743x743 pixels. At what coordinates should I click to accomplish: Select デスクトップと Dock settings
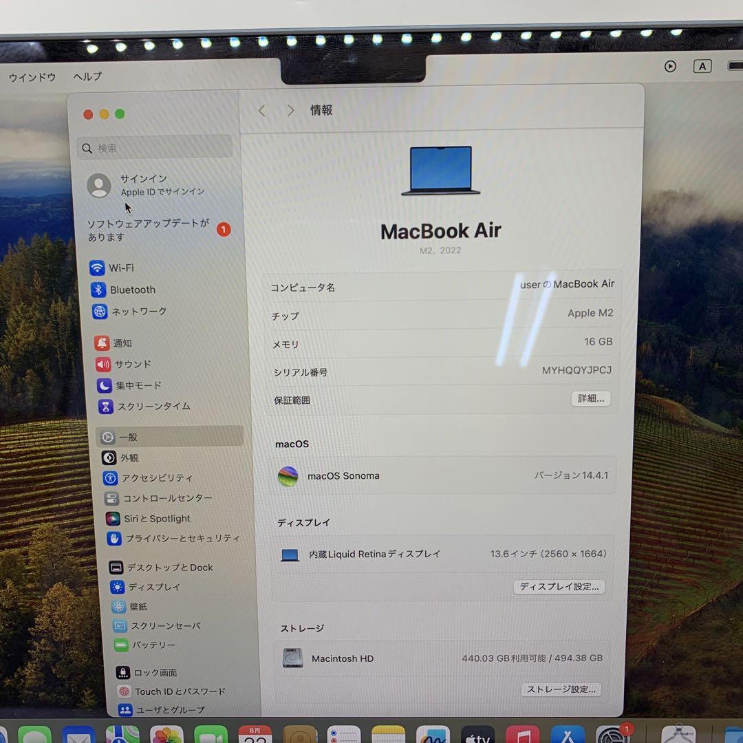160,567
